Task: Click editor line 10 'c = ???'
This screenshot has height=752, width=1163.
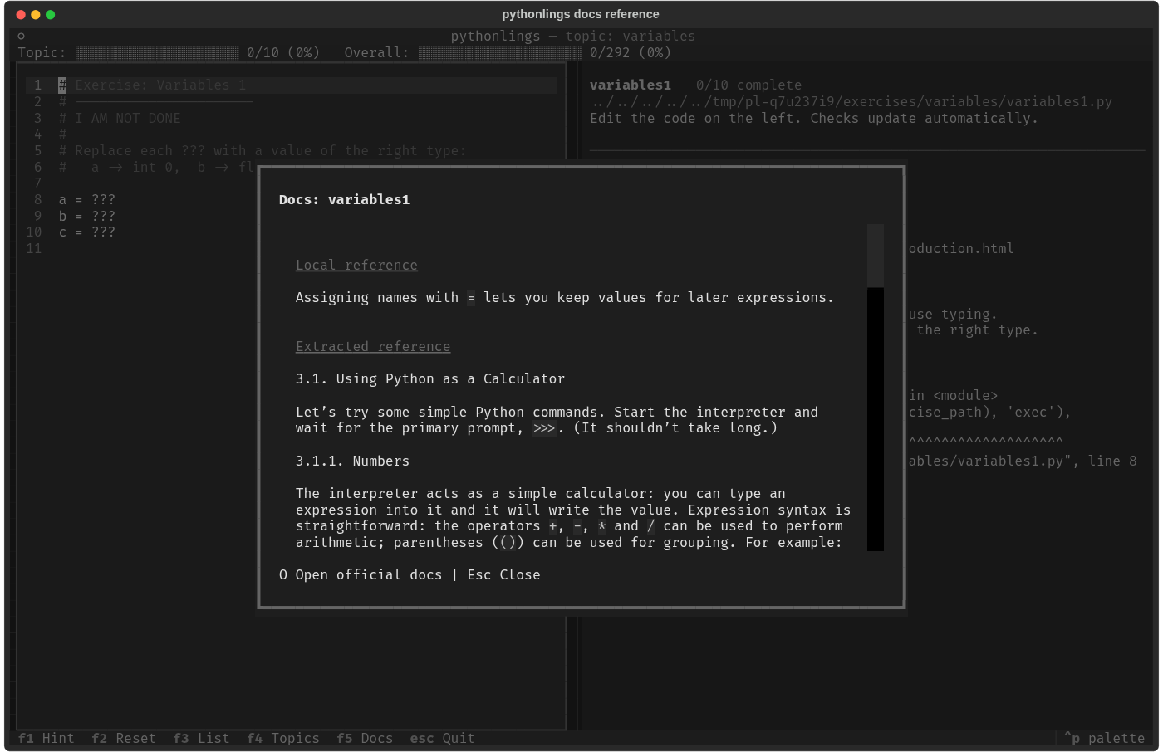Action: (x=86, y=232)
